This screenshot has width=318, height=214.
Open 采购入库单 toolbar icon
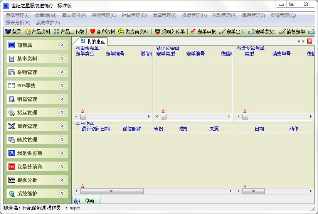coord(157,32)
